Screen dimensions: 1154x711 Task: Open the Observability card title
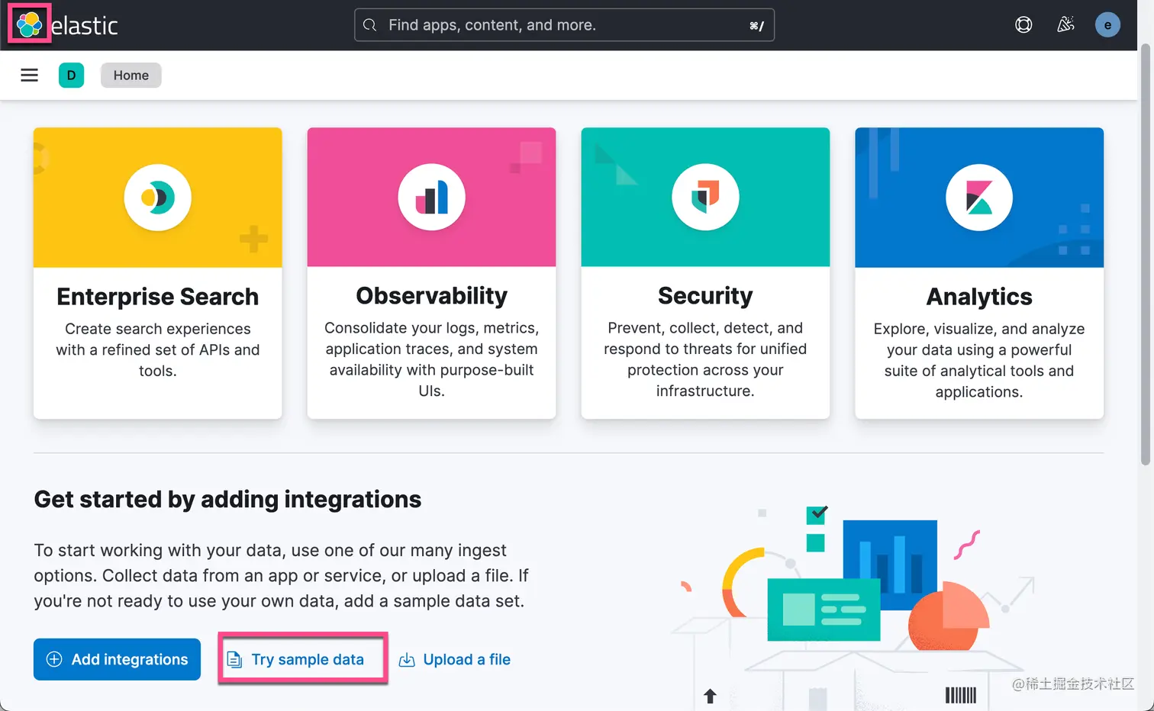(x=431, y=295)
